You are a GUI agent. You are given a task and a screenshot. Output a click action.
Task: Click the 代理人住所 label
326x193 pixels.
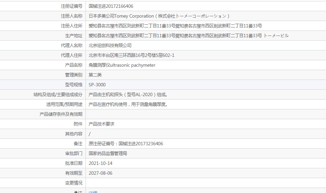click(x=72, y=55)
